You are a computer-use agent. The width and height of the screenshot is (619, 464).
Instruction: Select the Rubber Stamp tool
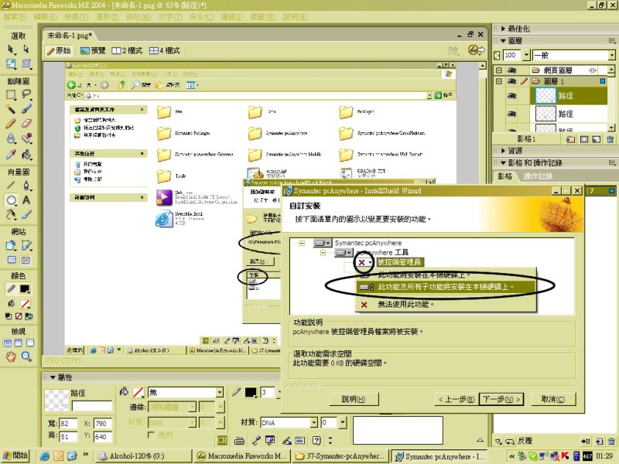(x=26, y=138)
